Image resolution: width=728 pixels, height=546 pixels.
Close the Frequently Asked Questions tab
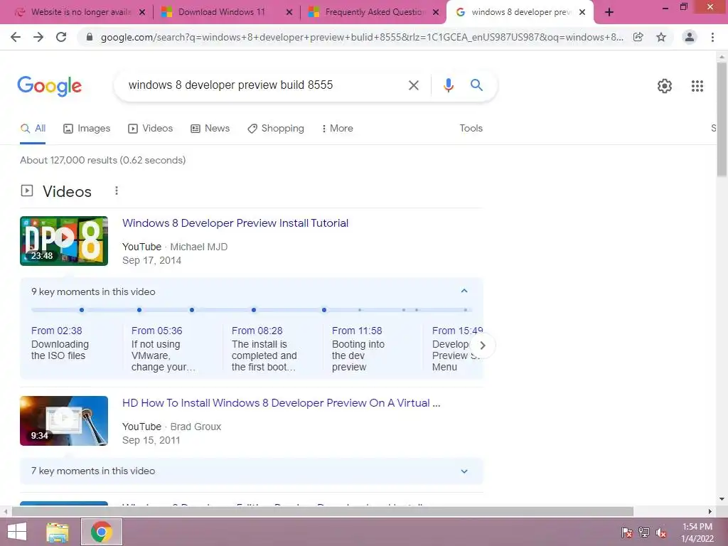[x=436, y=12]
